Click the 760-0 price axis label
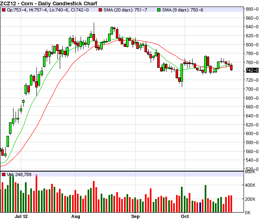262x220 pixels. 252,62
